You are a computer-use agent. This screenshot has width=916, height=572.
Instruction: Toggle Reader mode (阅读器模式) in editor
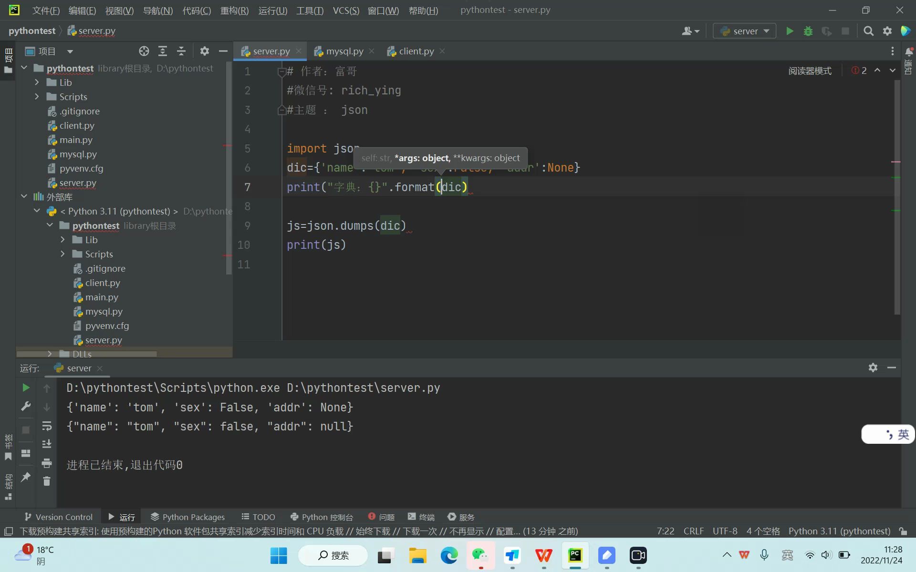pos(810,71)
